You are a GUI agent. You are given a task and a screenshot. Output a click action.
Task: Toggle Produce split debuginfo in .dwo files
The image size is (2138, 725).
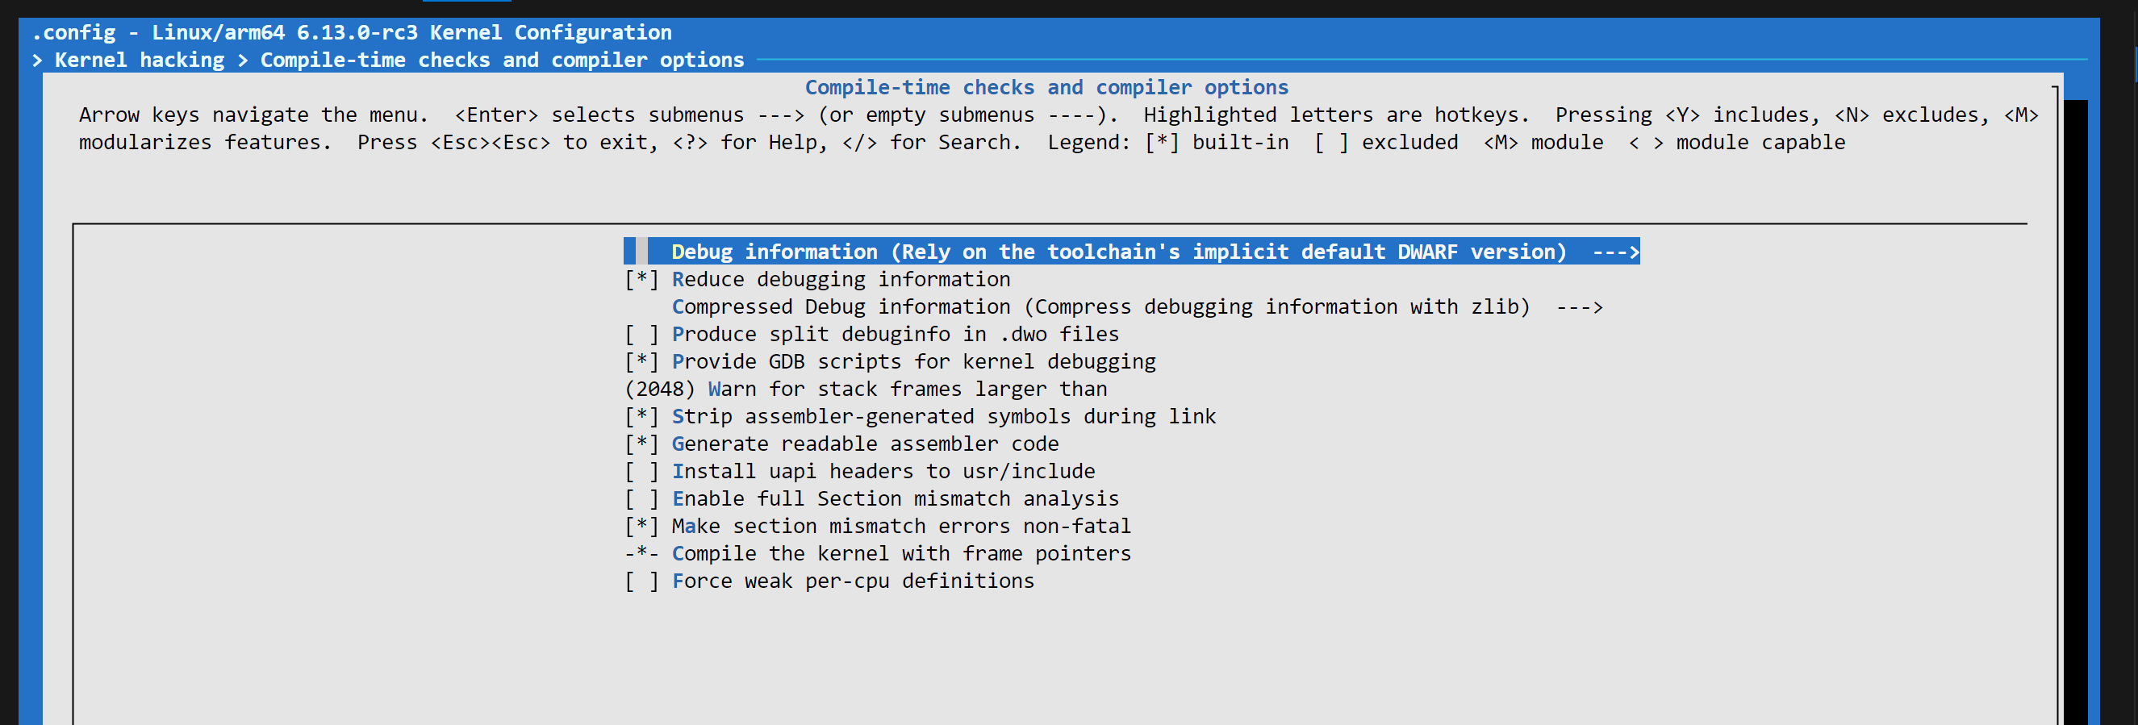coord(641,335)
